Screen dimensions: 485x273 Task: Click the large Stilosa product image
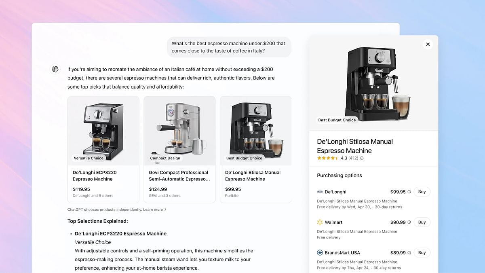[x=373, y=84]
